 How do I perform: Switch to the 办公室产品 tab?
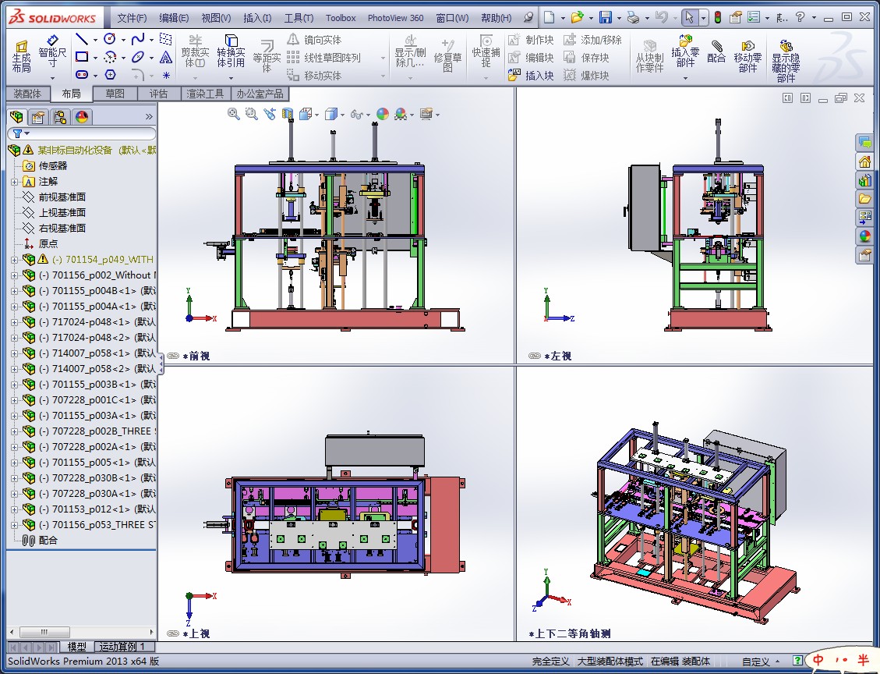point(260,94)
